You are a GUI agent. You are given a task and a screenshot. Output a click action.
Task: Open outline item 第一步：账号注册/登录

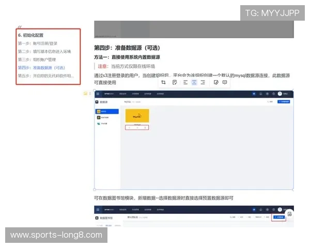pyautogui.click(x=38, y=43)
